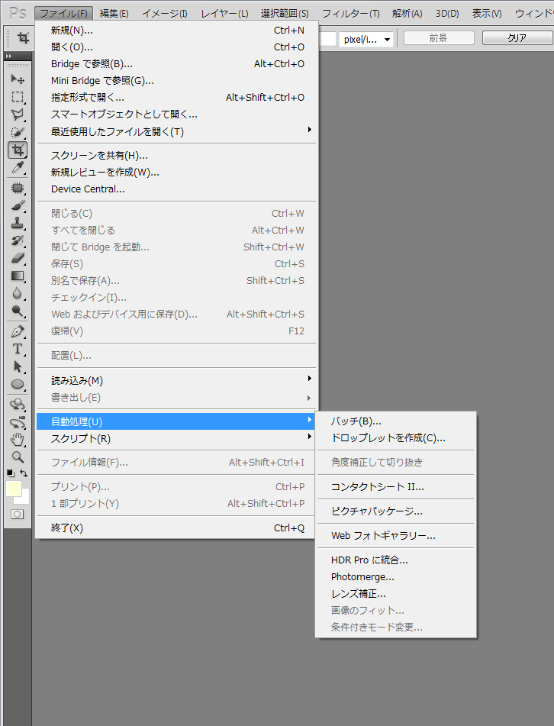Choose コンタクトシート II...
Viewport: 554px width, 726px height.
[396, 486]
